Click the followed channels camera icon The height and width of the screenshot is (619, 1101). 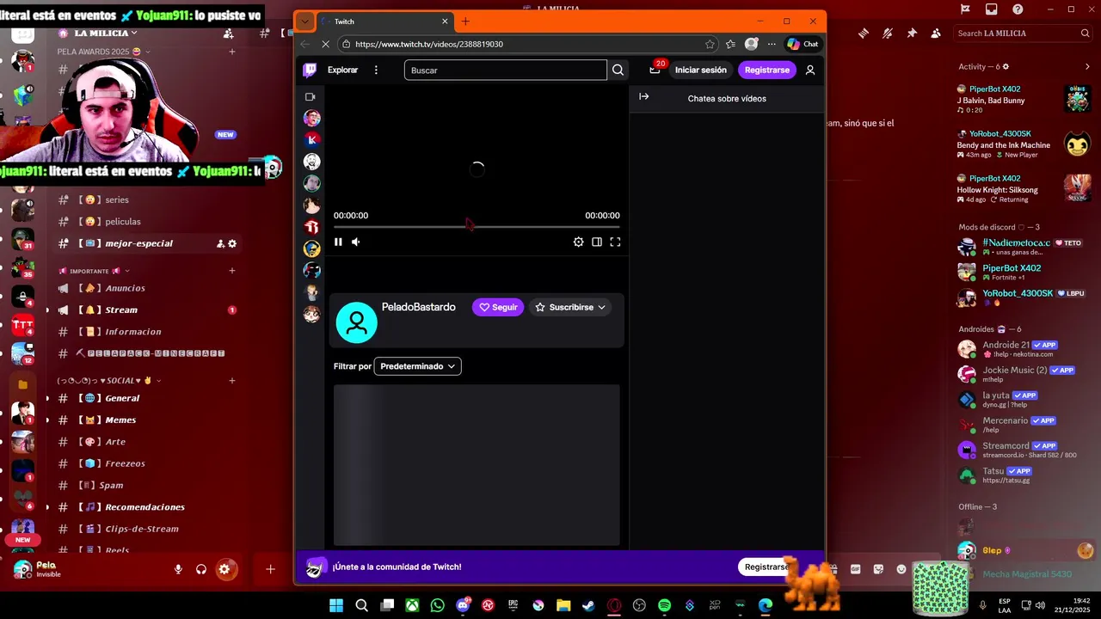coord(311,97)
